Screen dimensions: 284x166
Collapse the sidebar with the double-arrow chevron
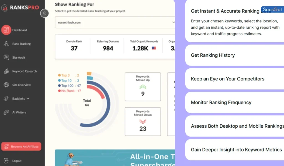(44, 13)
